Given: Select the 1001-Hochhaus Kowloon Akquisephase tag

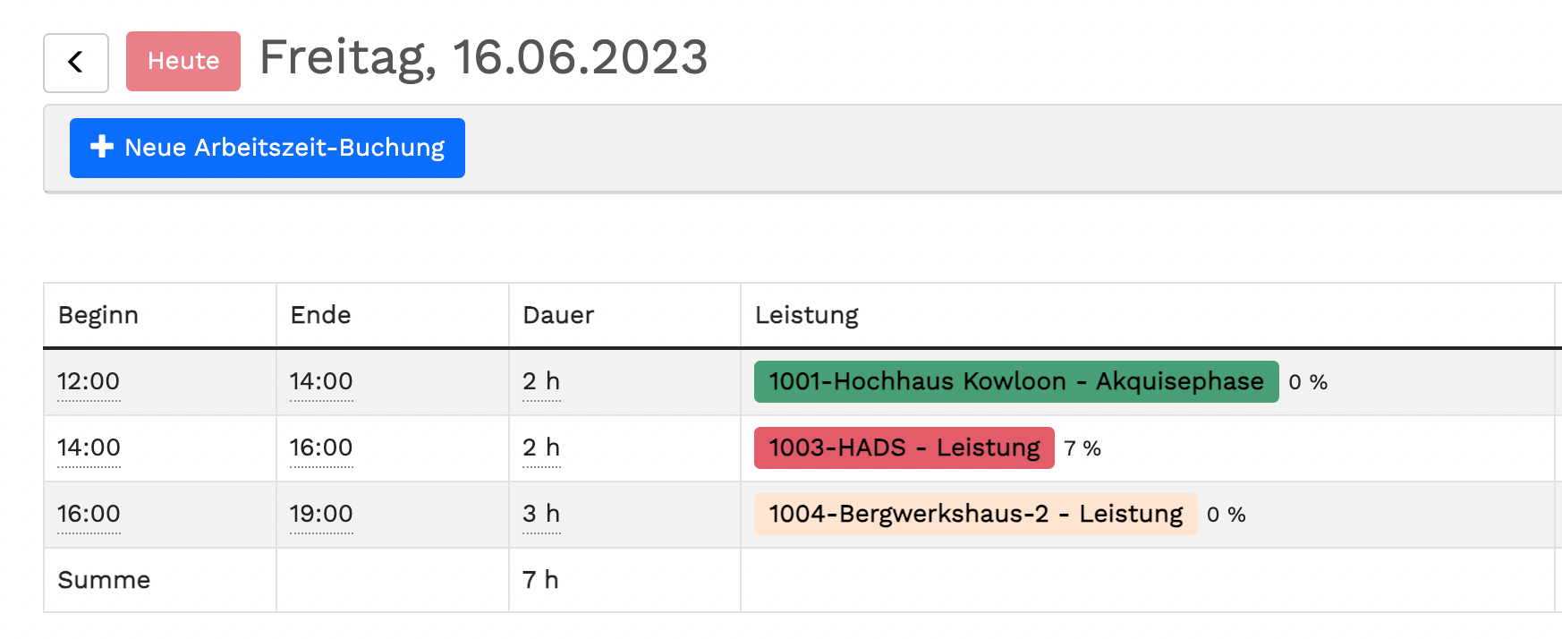Looking at the screenshot, I should coord(1015,382).
